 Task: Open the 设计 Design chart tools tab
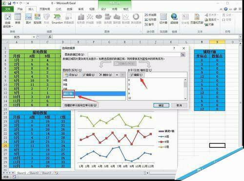tap(103, 9)
